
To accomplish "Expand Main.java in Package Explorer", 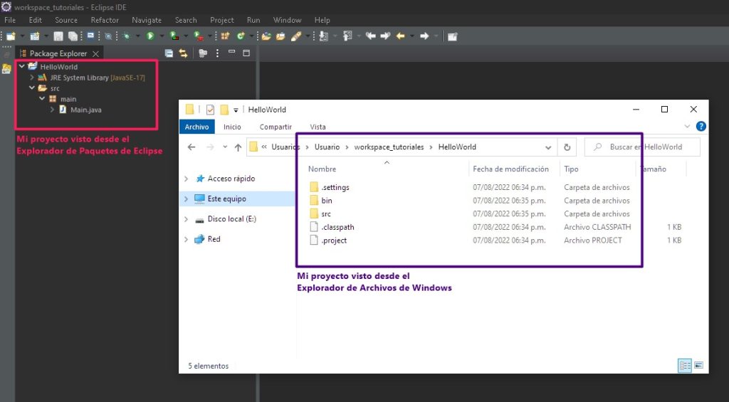I will click(x=53, y=110).
